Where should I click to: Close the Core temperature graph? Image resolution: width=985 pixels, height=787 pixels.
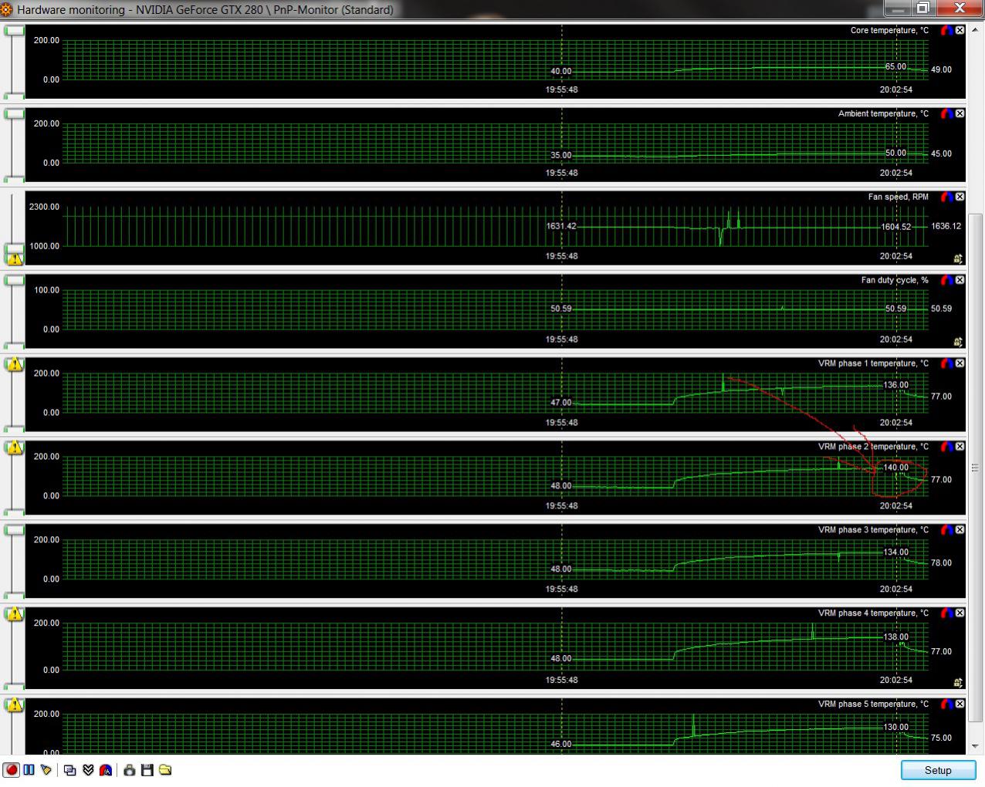coord(960,30)
